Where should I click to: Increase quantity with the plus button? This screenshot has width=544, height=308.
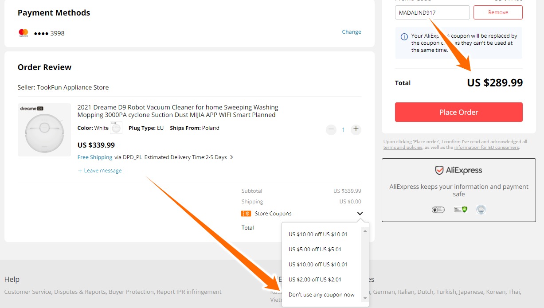point(356,130)
